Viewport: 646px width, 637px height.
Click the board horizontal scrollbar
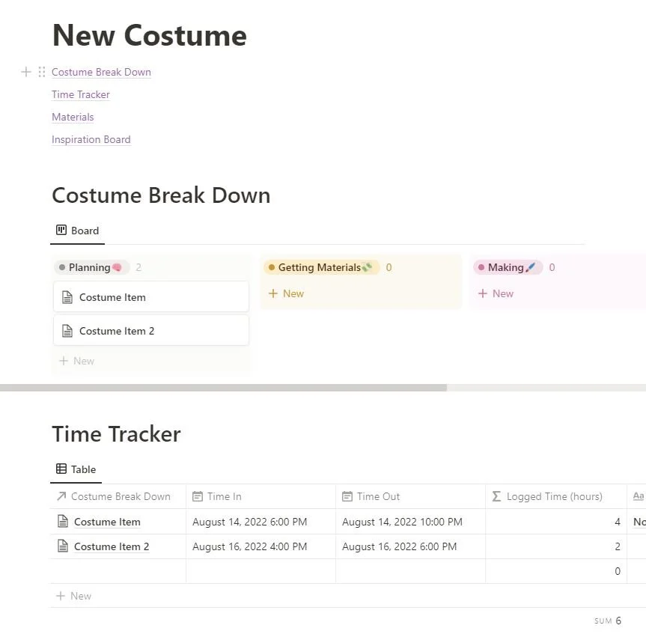pos(223,388)
